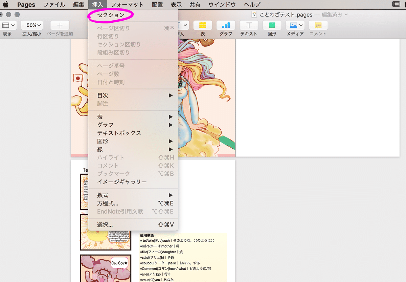Click the 図形 shape toolbar icon
406x282 pixels.
coord(272,25)
